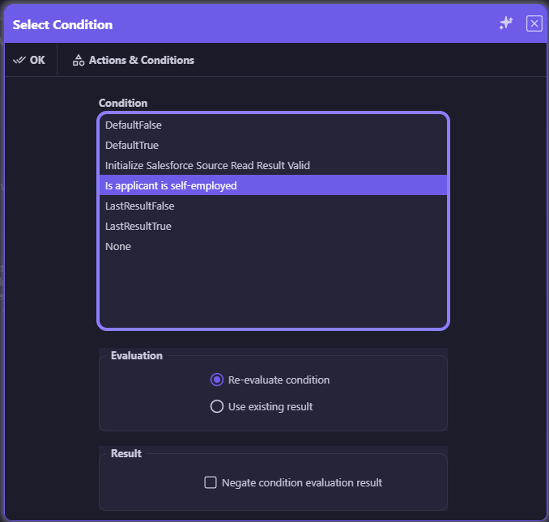The image size is (549, 522).
Task: Close the Select Condition dialog
Action: [x=534, y=23]
